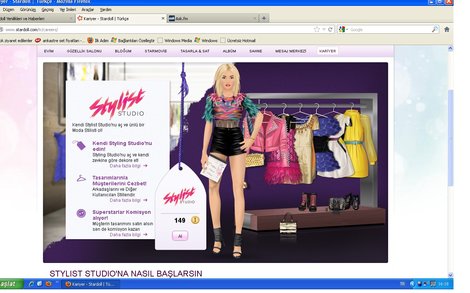Switch to the Ask.fm tab
This screenshot has height=293, width=470.
(213, 18)
